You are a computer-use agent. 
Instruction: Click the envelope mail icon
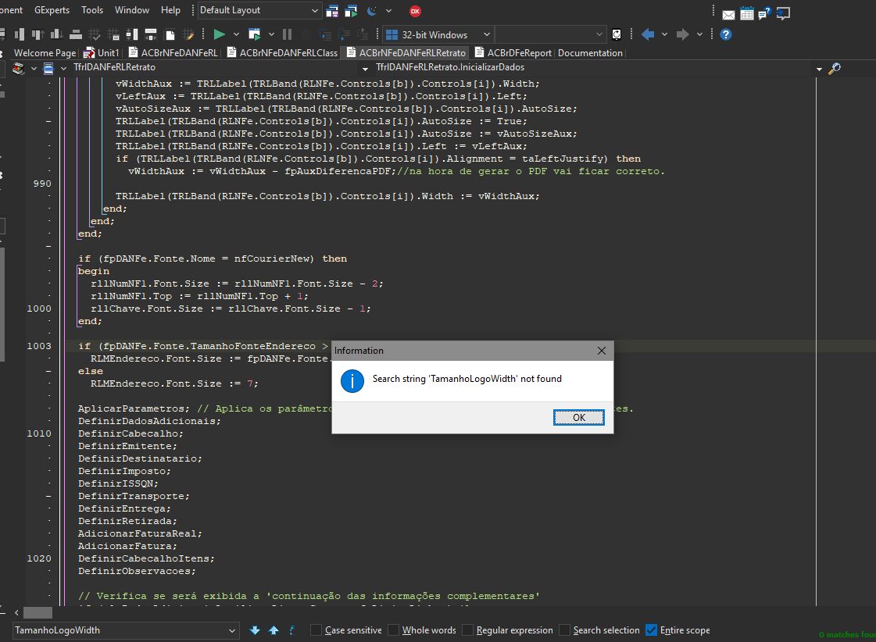click(728, 15)
